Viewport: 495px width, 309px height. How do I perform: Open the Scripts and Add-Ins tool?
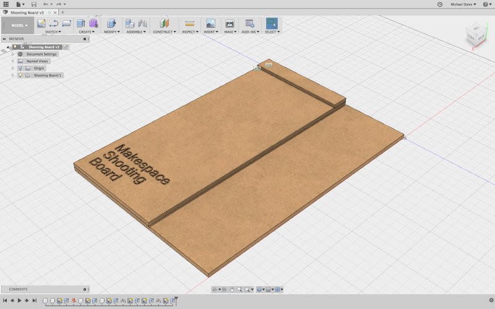(250, 23)
